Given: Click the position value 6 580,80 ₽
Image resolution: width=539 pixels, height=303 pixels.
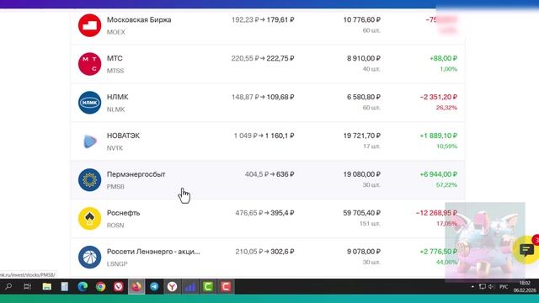Looking at the screenshot, I should (364, 97).
